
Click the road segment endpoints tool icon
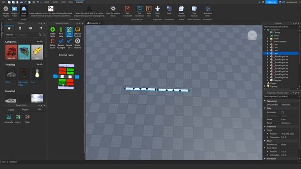pos(89,8)
